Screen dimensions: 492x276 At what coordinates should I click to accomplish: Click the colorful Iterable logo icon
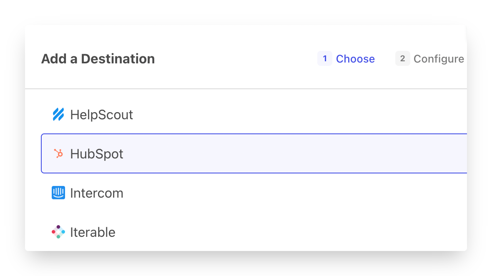(58, 232)
